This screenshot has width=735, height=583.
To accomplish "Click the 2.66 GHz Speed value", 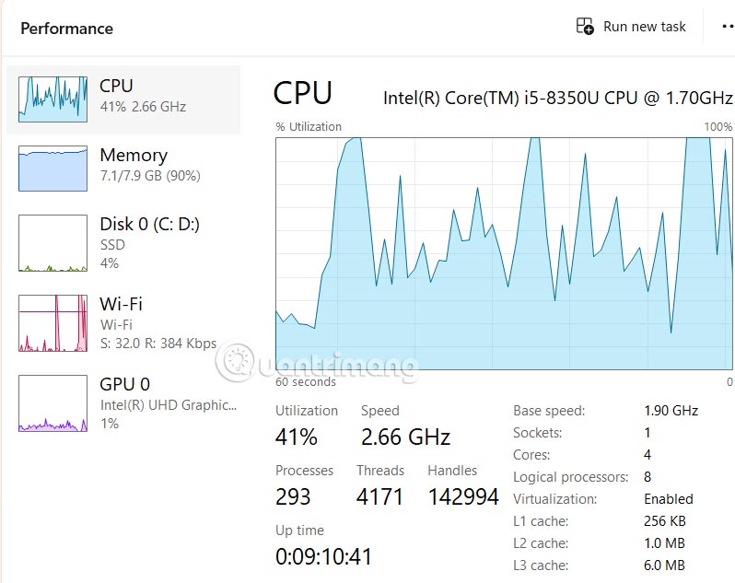I will click(x=405, y=437).
